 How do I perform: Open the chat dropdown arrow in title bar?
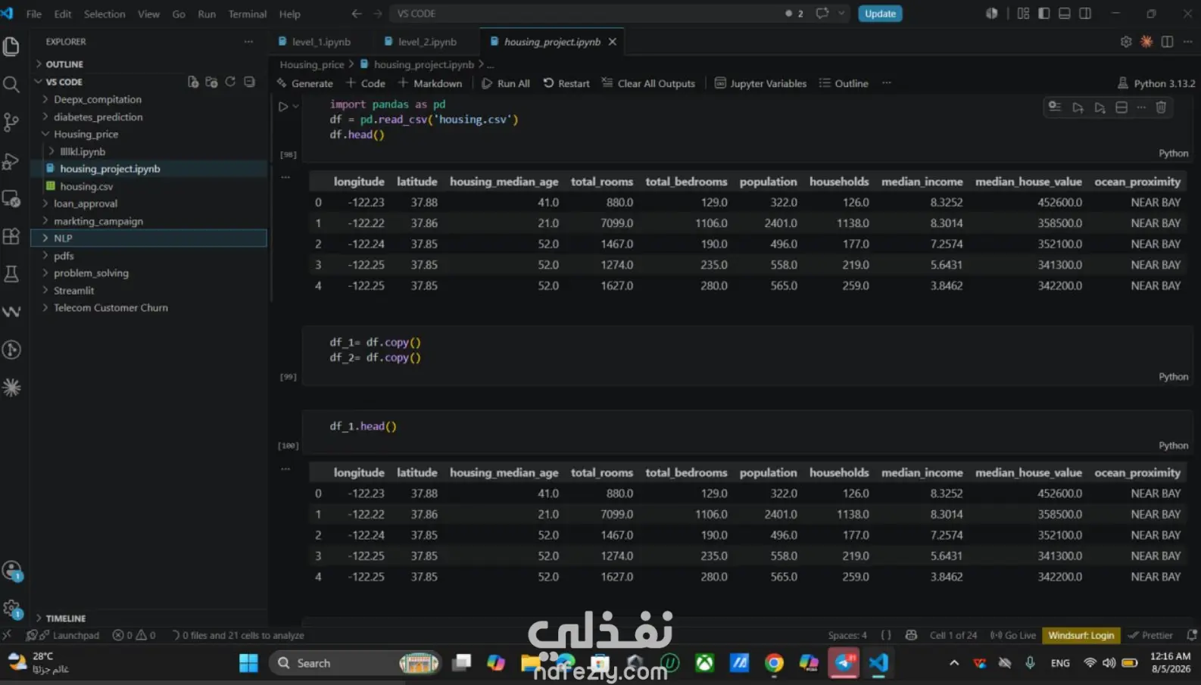841,14
